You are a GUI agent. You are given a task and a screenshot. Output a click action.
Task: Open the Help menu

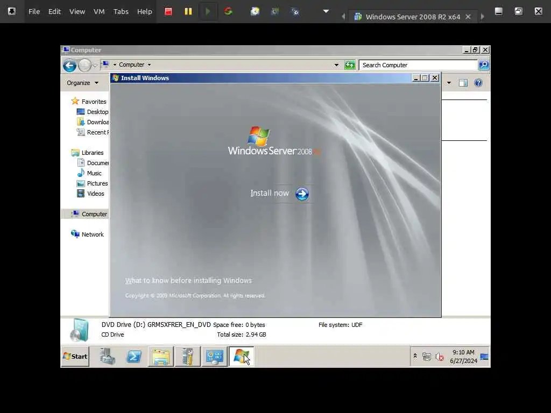144,12
